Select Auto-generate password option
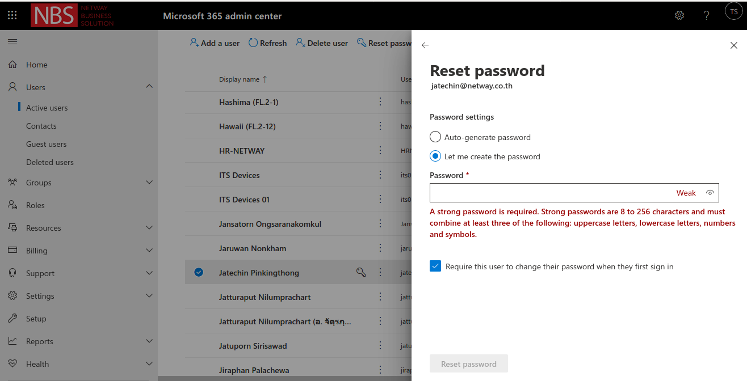 [435, 137]
